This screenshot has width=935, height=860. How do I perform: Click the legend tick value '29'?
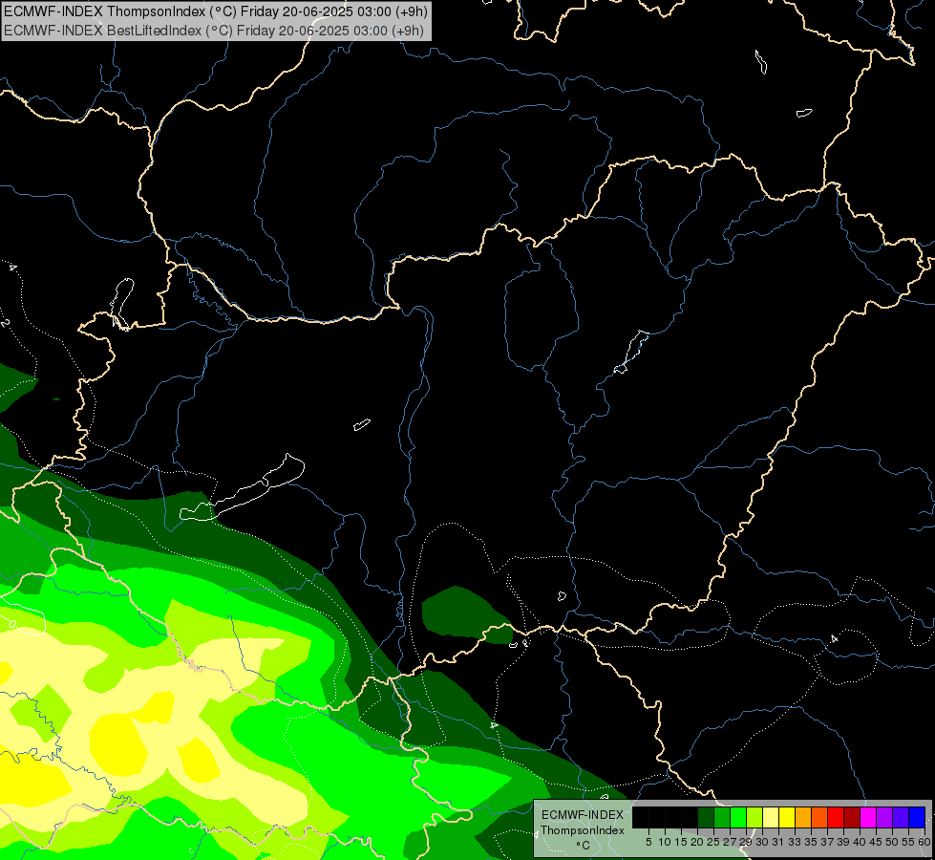coord(746,842)
